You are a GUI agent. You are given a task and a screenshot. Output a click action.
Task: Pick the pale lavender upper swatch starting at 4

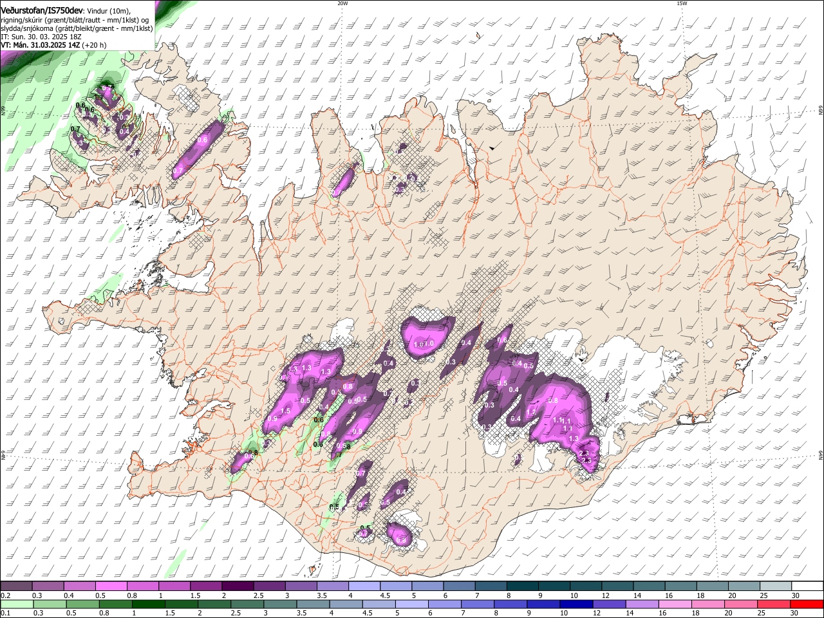click(364, 586)
